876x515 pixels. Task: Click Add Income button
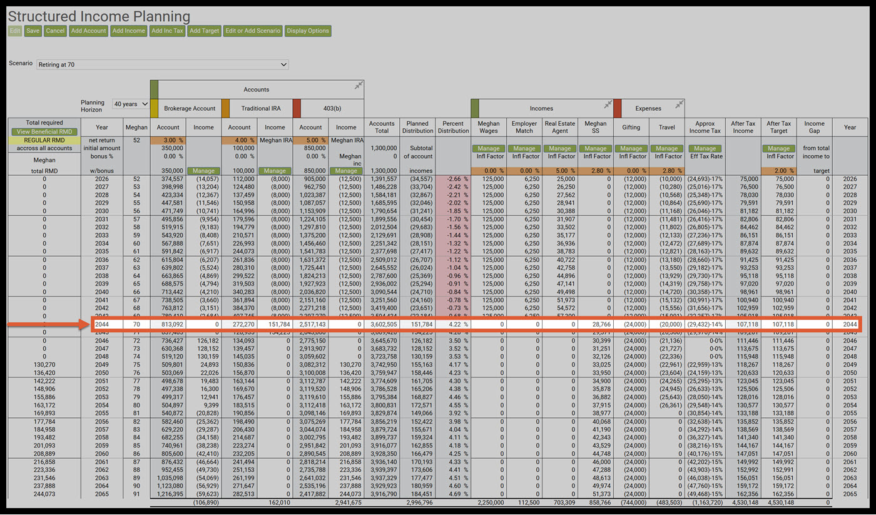tap(129, 31)
